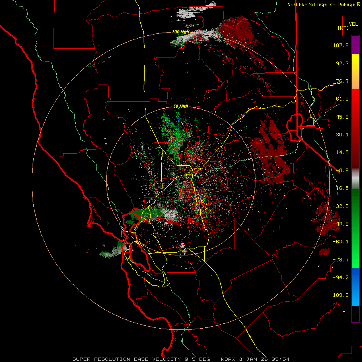Click the 50 NMI range ring label
The image size is (362, 362).
[x=181, y=106]
